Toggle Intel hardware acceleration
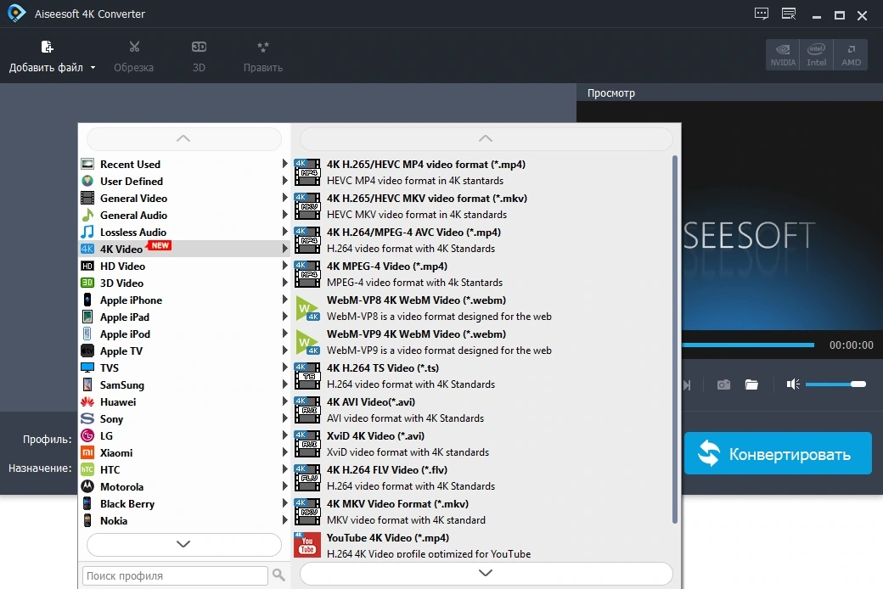 817,54
